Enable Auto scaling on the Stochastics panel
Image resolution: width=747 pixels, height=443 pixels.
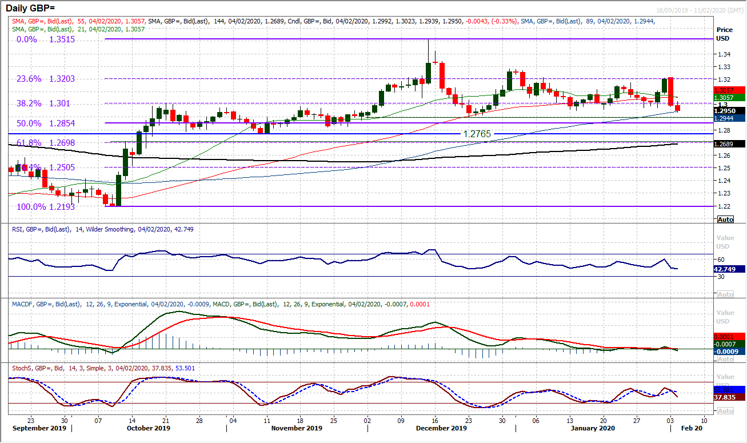(725, 409)
